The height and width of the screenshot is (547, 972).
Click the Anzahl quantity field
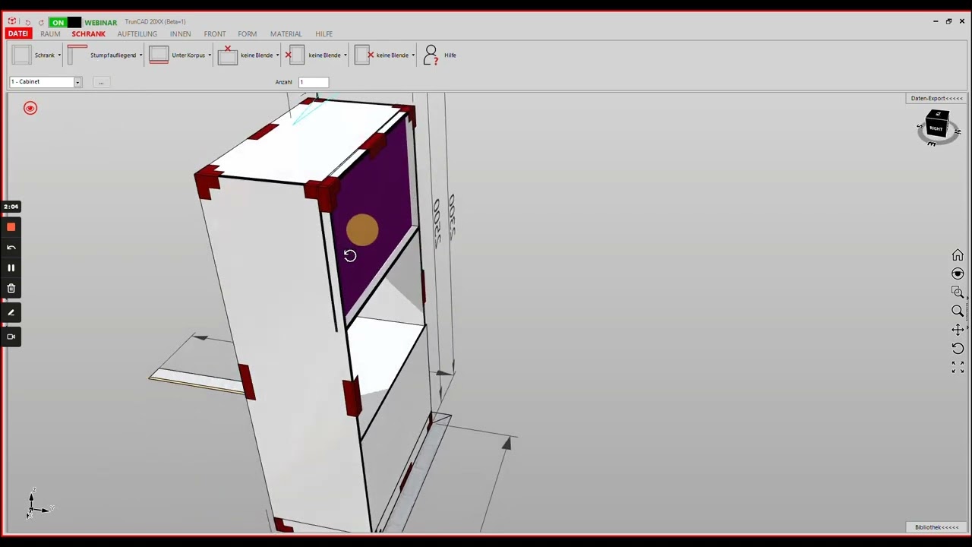[314, 82]
